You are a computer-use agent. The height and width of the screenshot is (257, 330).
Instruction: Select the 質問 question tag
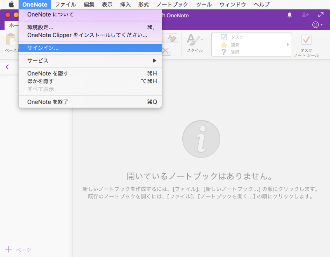pos(230,52)
